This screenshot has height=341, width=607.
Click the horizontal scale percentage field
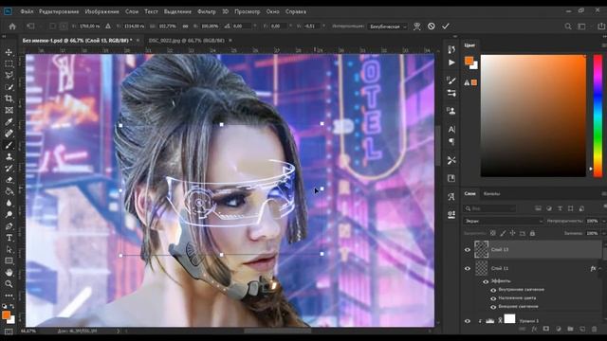pos(167,27)
